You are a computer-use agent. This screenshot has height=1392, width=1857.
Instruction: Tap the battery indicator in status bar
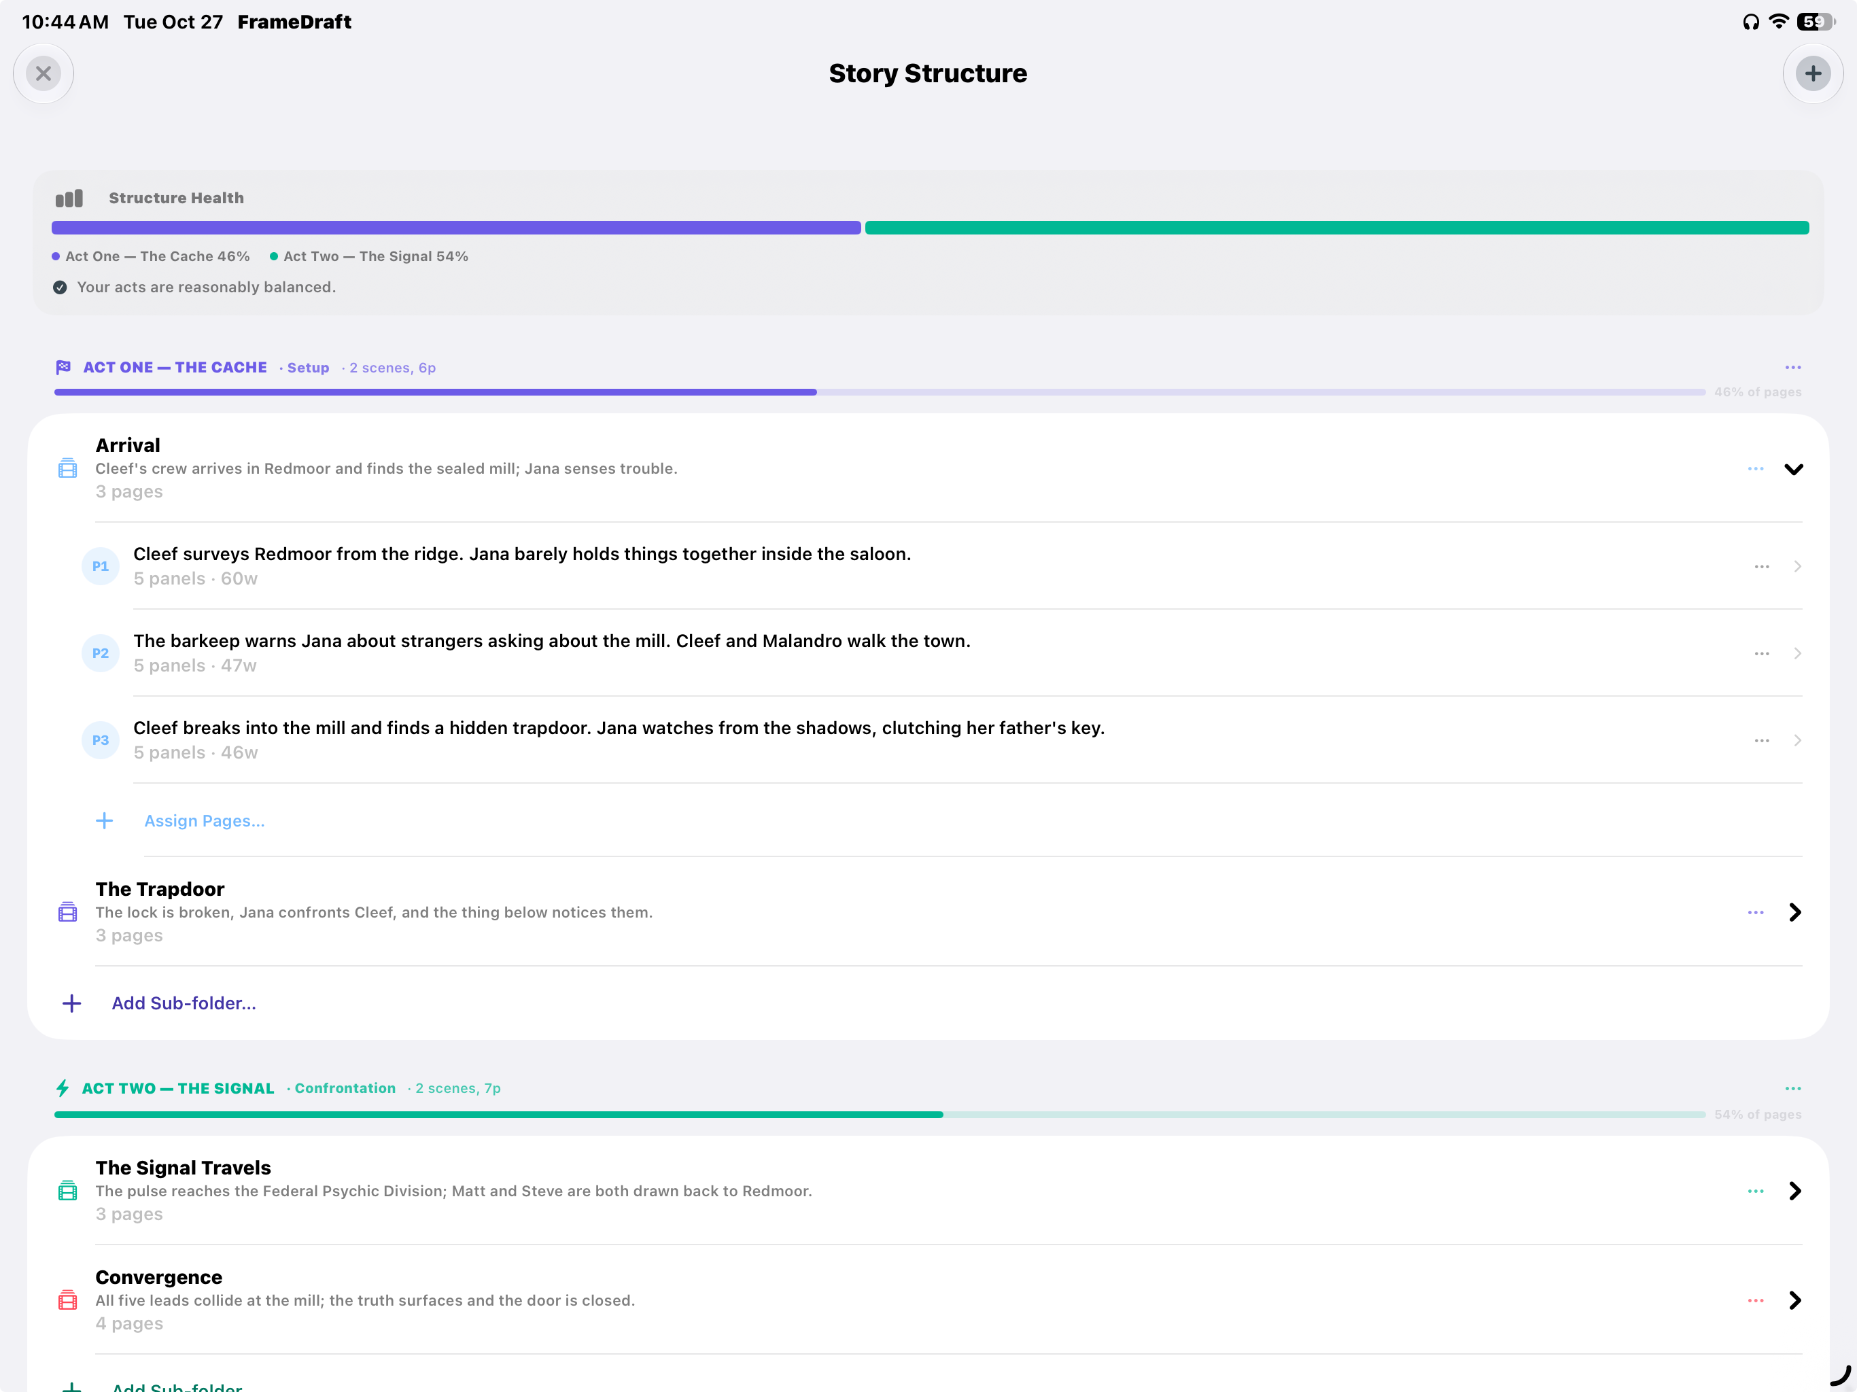(1815, 22)
